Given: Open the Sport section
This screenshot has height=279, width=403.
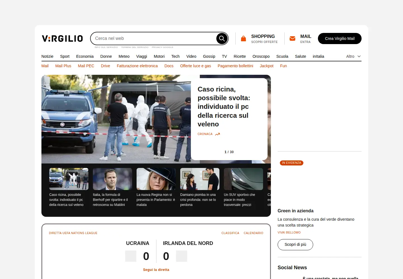Looking at the screenshot, I should click(65, 56).
